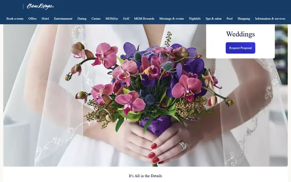Open the Book a room menu item
This screenshot has width=291, height=182.
[x=15, y=19]
